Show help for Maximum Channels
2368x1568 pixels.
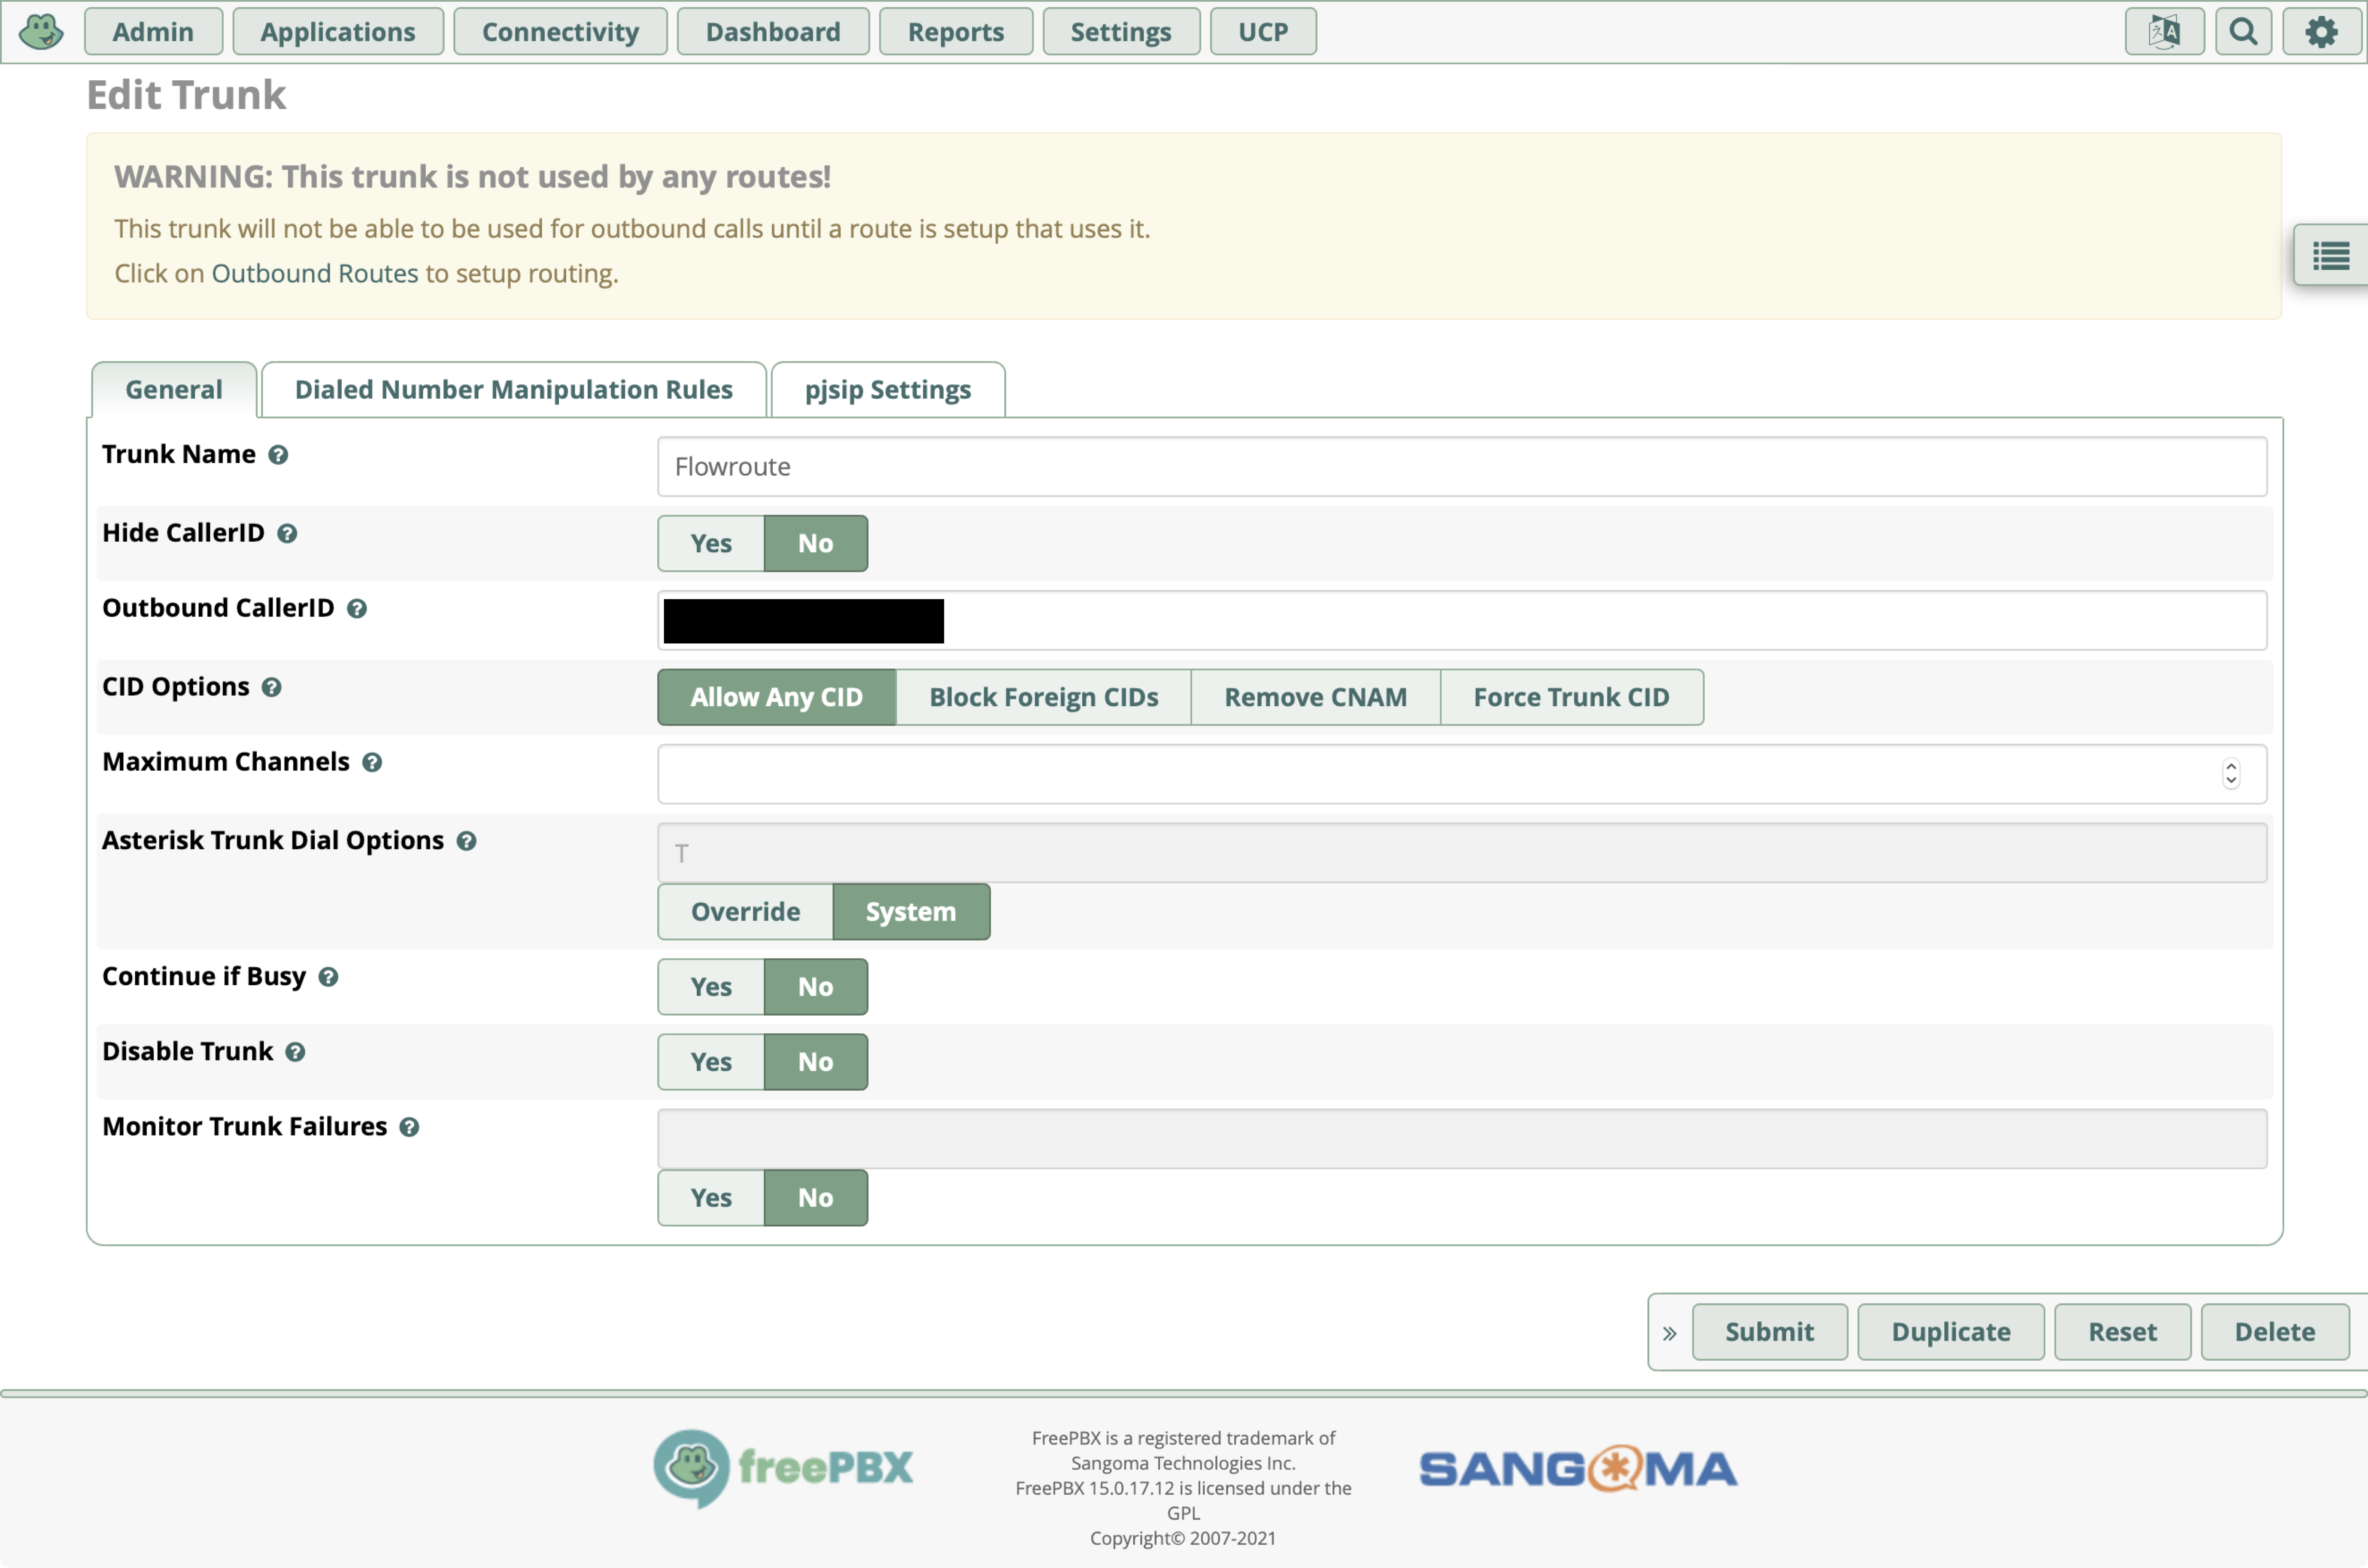[372, 763]
